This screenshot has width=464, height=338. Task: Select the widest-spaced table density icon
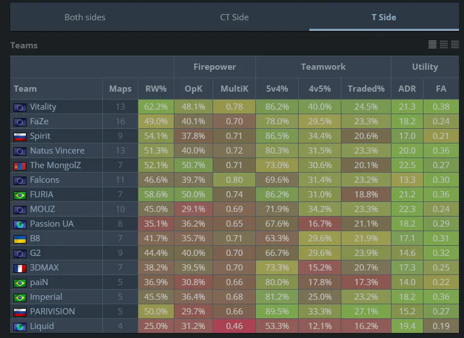455,44
